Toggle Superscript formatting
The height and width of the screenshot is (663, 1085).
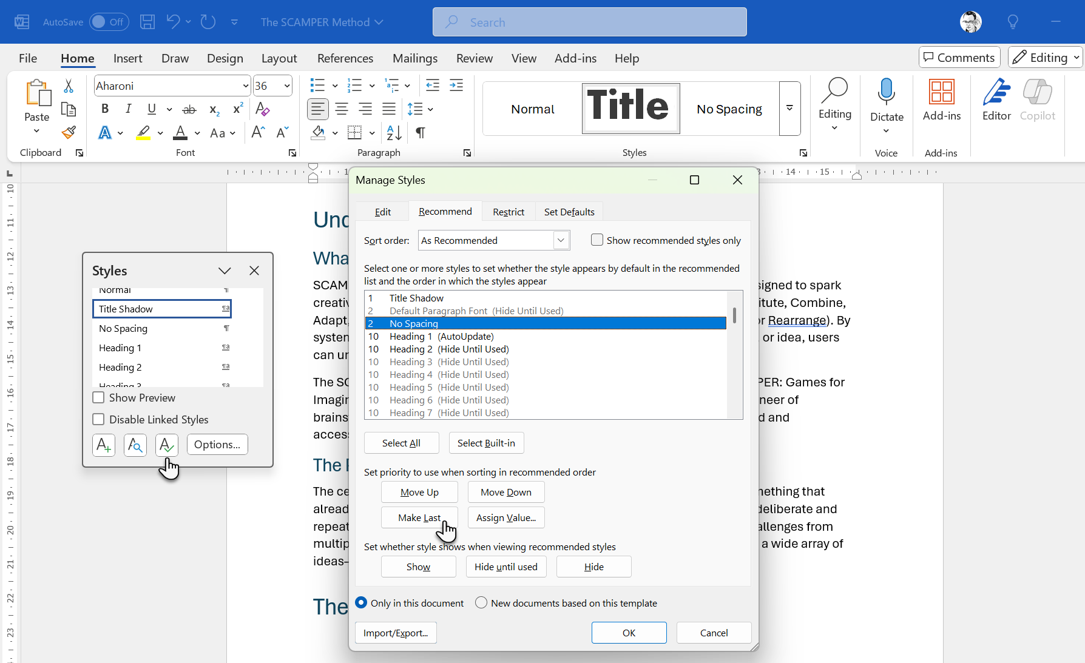[x=238, y=109]
